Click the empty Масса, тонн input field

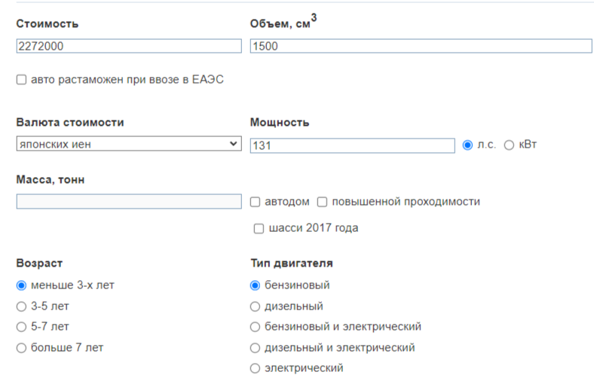(x=129, y=201)
